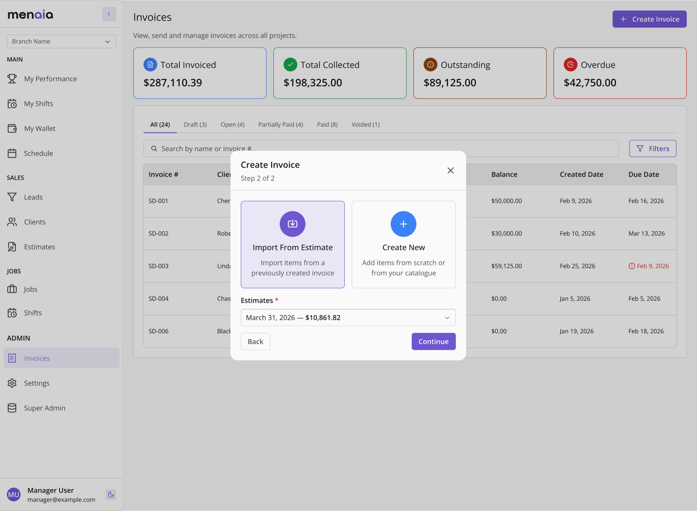This screenshot has height=511, width=697.
Task: Click the Outstanding alert icon
Action: point(431,65)
